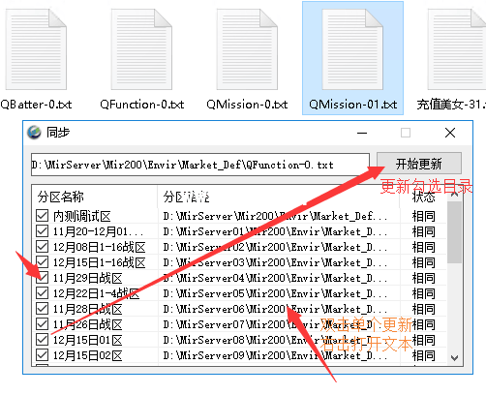Image resolution: width=486 pixels, height=395 pixels.
Task: Uncheck the 12月15日01区 checkbox
Action: [43, 340]
